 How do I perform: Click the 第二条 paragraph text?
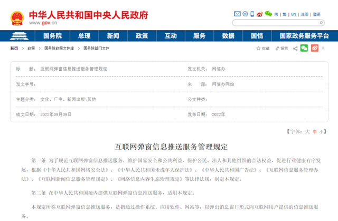112,193
